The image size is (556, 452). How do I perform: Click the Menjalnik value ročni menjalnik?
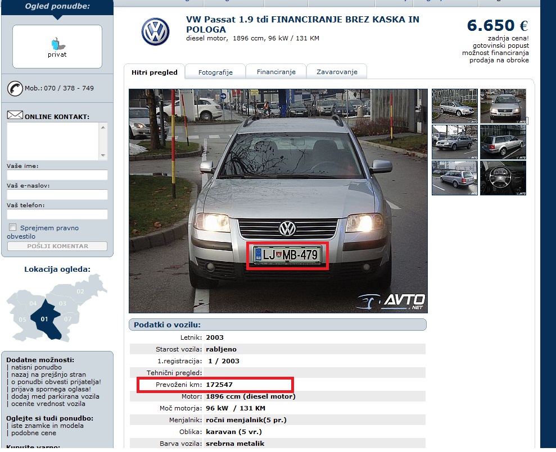pyautogui.click(x=246, y=420)
